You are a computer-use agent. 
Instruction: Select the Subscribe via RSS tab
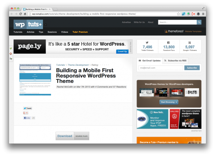pyautogui.click(x=175, y=61)
